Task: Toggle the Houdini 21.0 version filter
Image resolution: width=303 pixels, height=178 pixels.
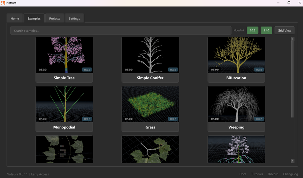Action: (x=266, y=30)
